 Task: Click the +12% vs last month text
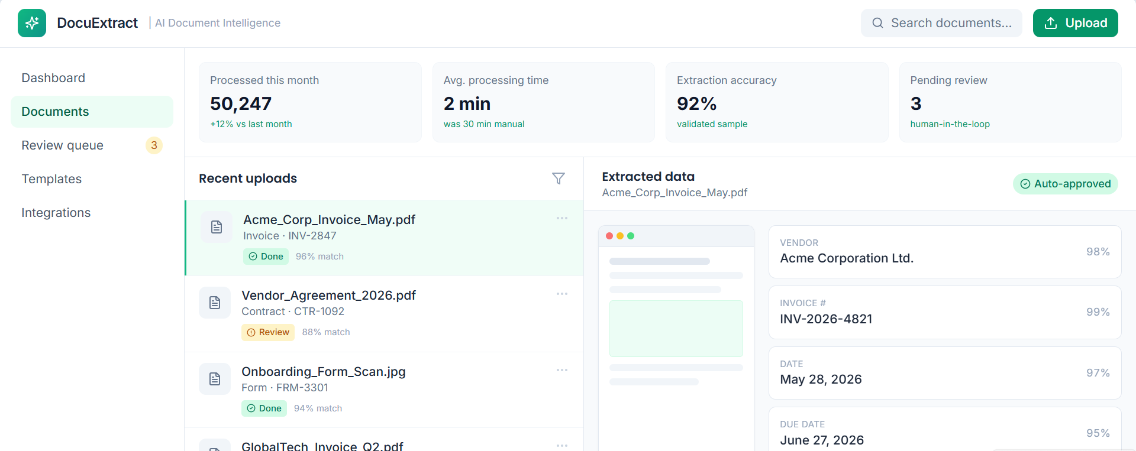251,124
